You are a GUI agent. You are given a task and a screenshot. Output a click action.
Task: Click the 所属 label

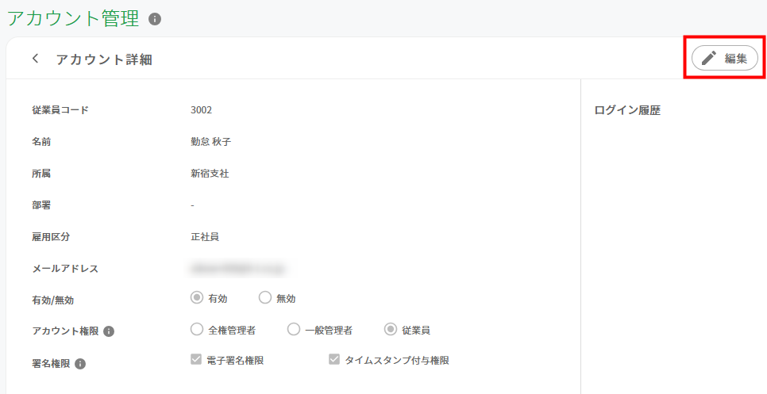(41, 174)
